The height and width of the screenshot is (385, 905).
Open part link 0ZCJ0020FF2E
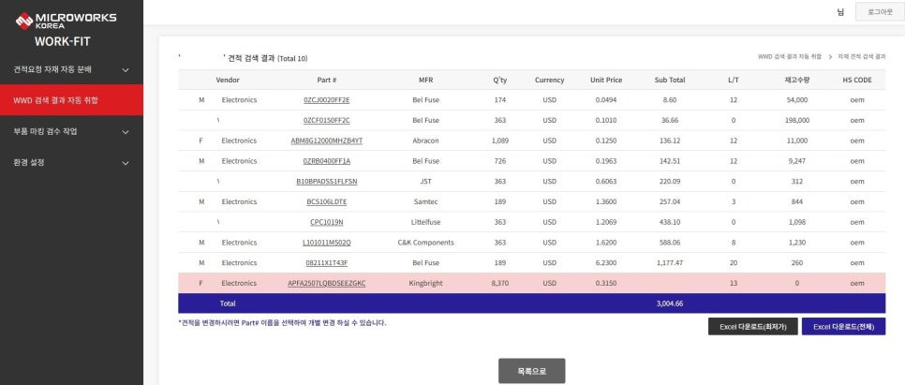tap(327, 100)
